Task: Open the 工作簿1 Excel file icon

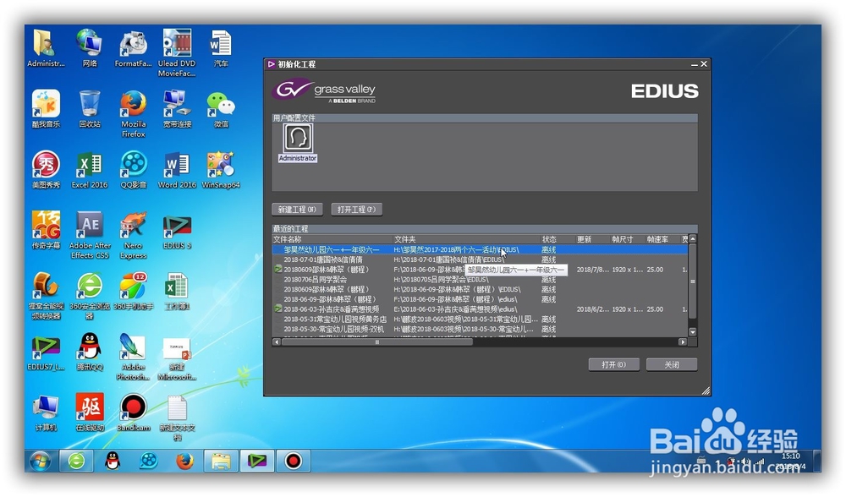Action: point(177,291)
